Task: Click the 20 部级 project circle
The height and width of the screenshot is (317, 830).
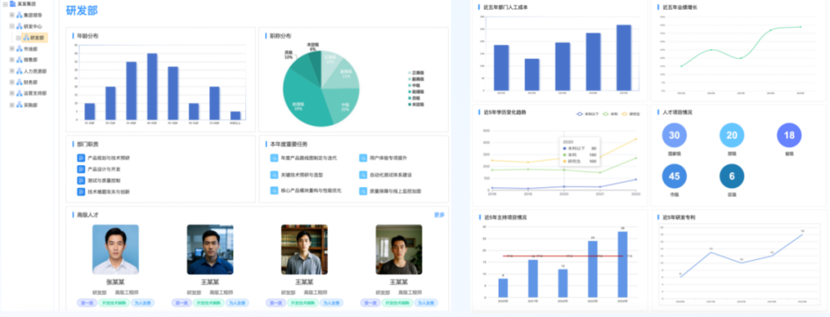Action: pos(732,135)
